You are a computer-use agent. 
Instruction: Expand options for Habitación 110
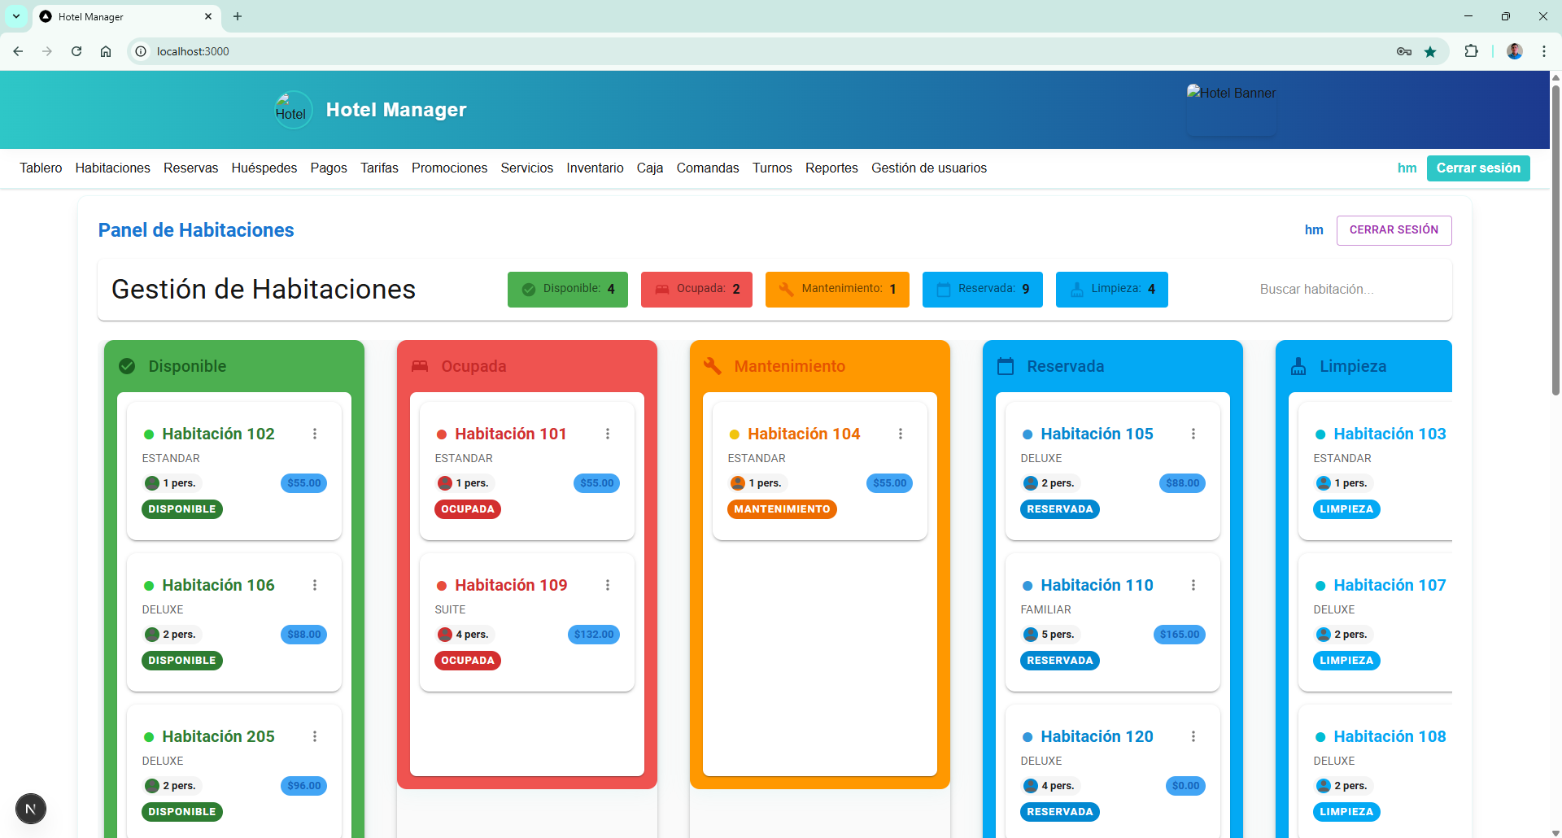(x=1193, y=585)
